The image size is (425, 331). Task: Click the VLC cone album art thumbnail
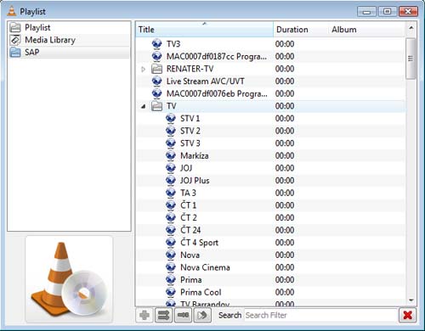click(69, 279)
